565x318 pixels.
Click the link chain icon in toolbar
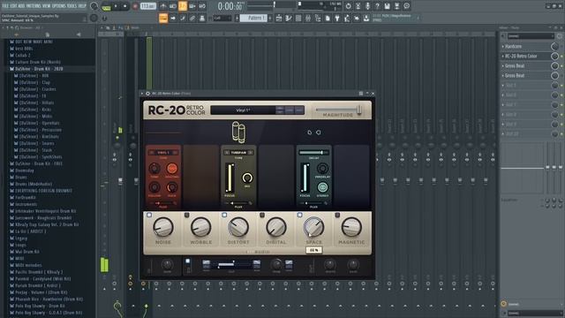click(192, 18)
